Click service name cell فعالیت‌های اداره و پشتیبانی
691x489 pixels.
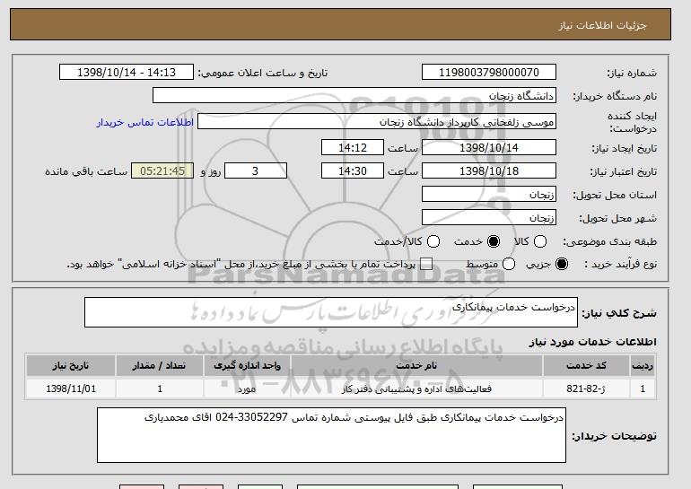416,389
